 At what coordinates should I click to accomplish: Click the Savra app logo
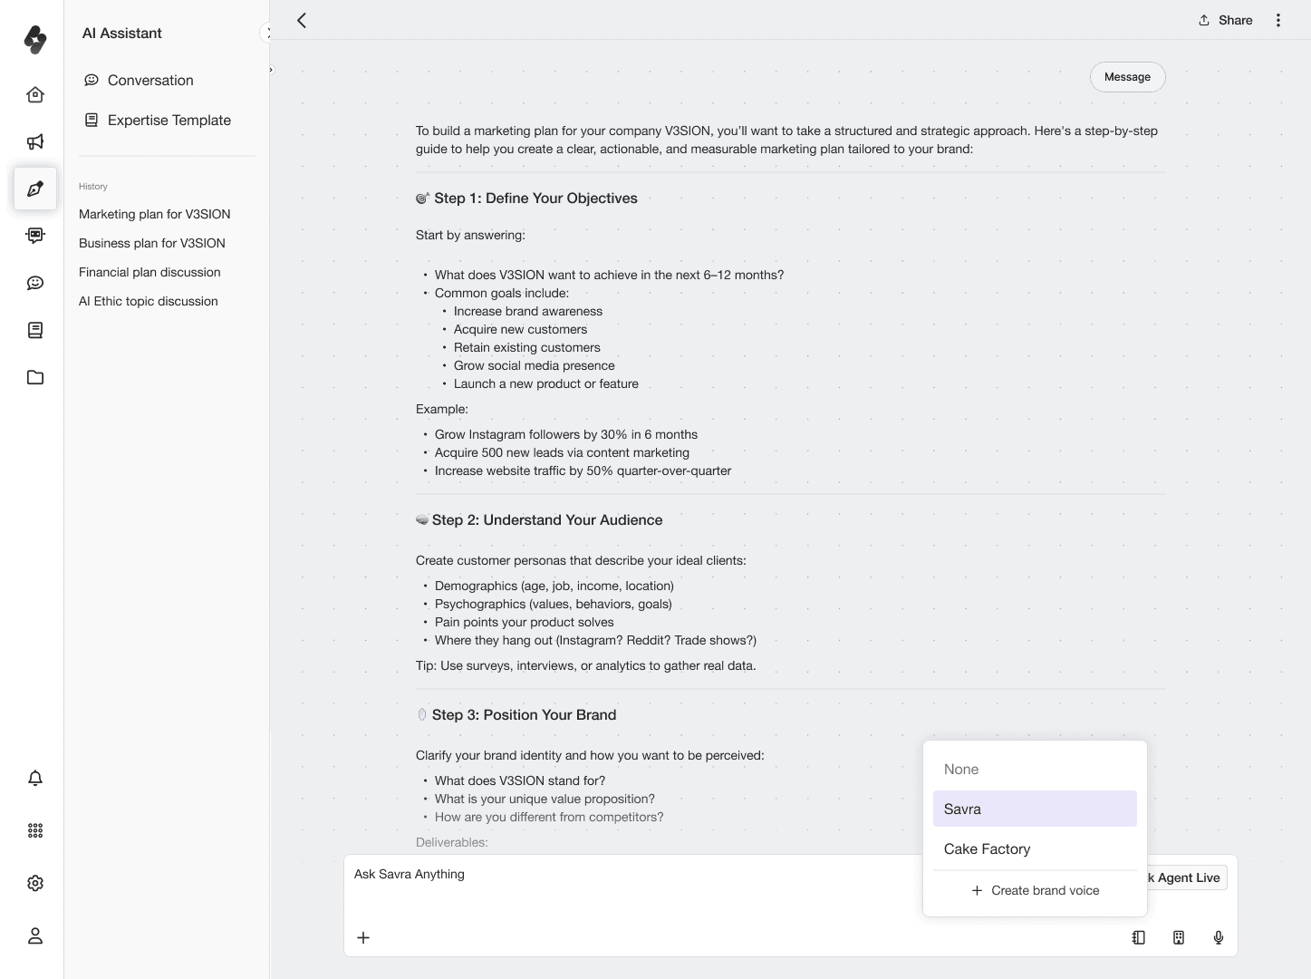[34, 40]
